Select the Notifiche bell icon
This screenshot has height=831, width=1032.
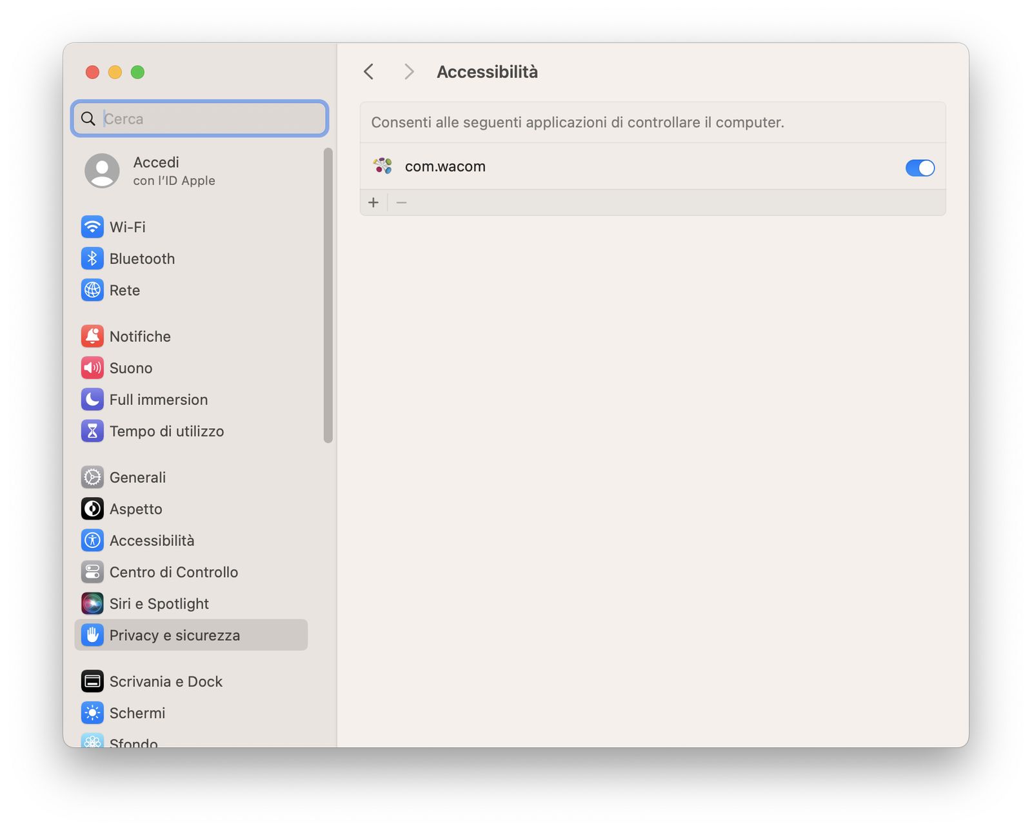[92, 336]
